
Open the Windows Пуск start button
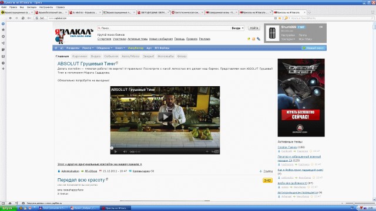(x=8, y=209)
